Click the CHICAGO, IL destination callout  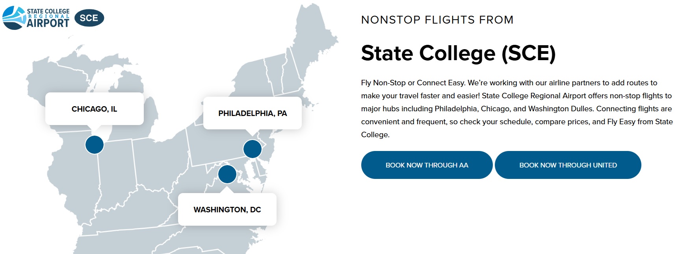tap(95, 109)
